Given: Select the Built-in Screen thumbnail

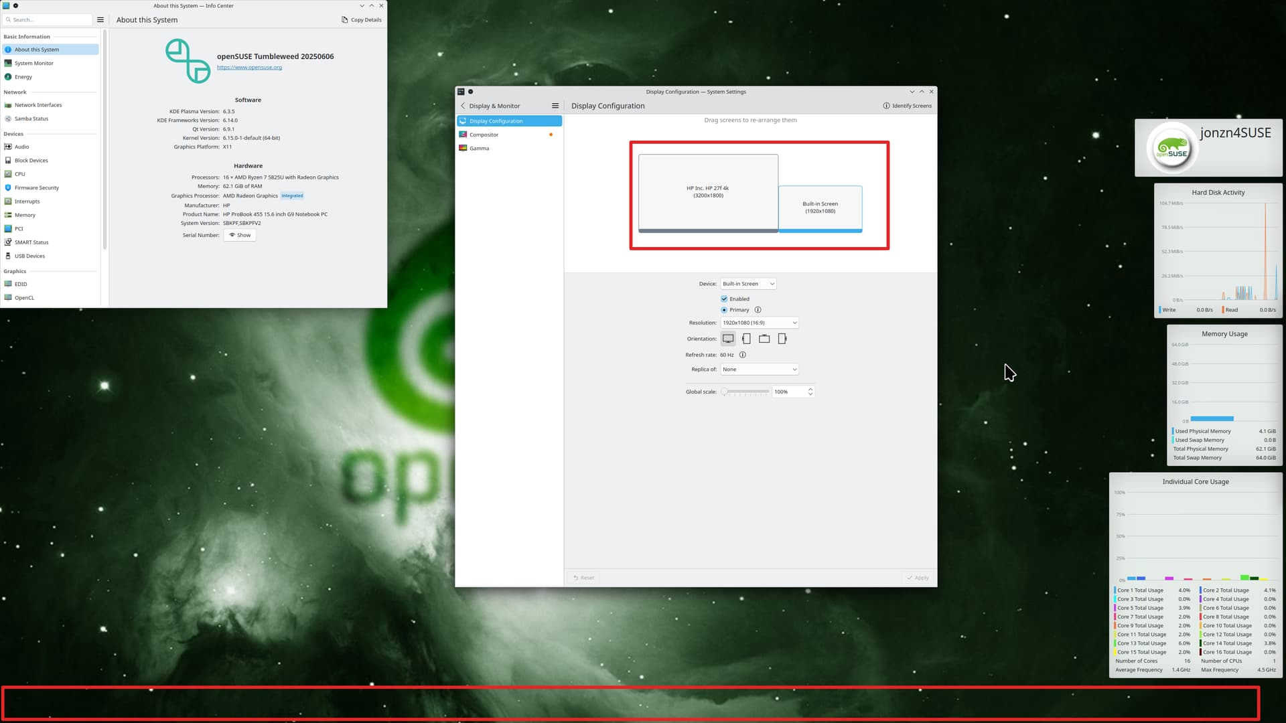Looking at the screenshot, I should pos(820,209).
